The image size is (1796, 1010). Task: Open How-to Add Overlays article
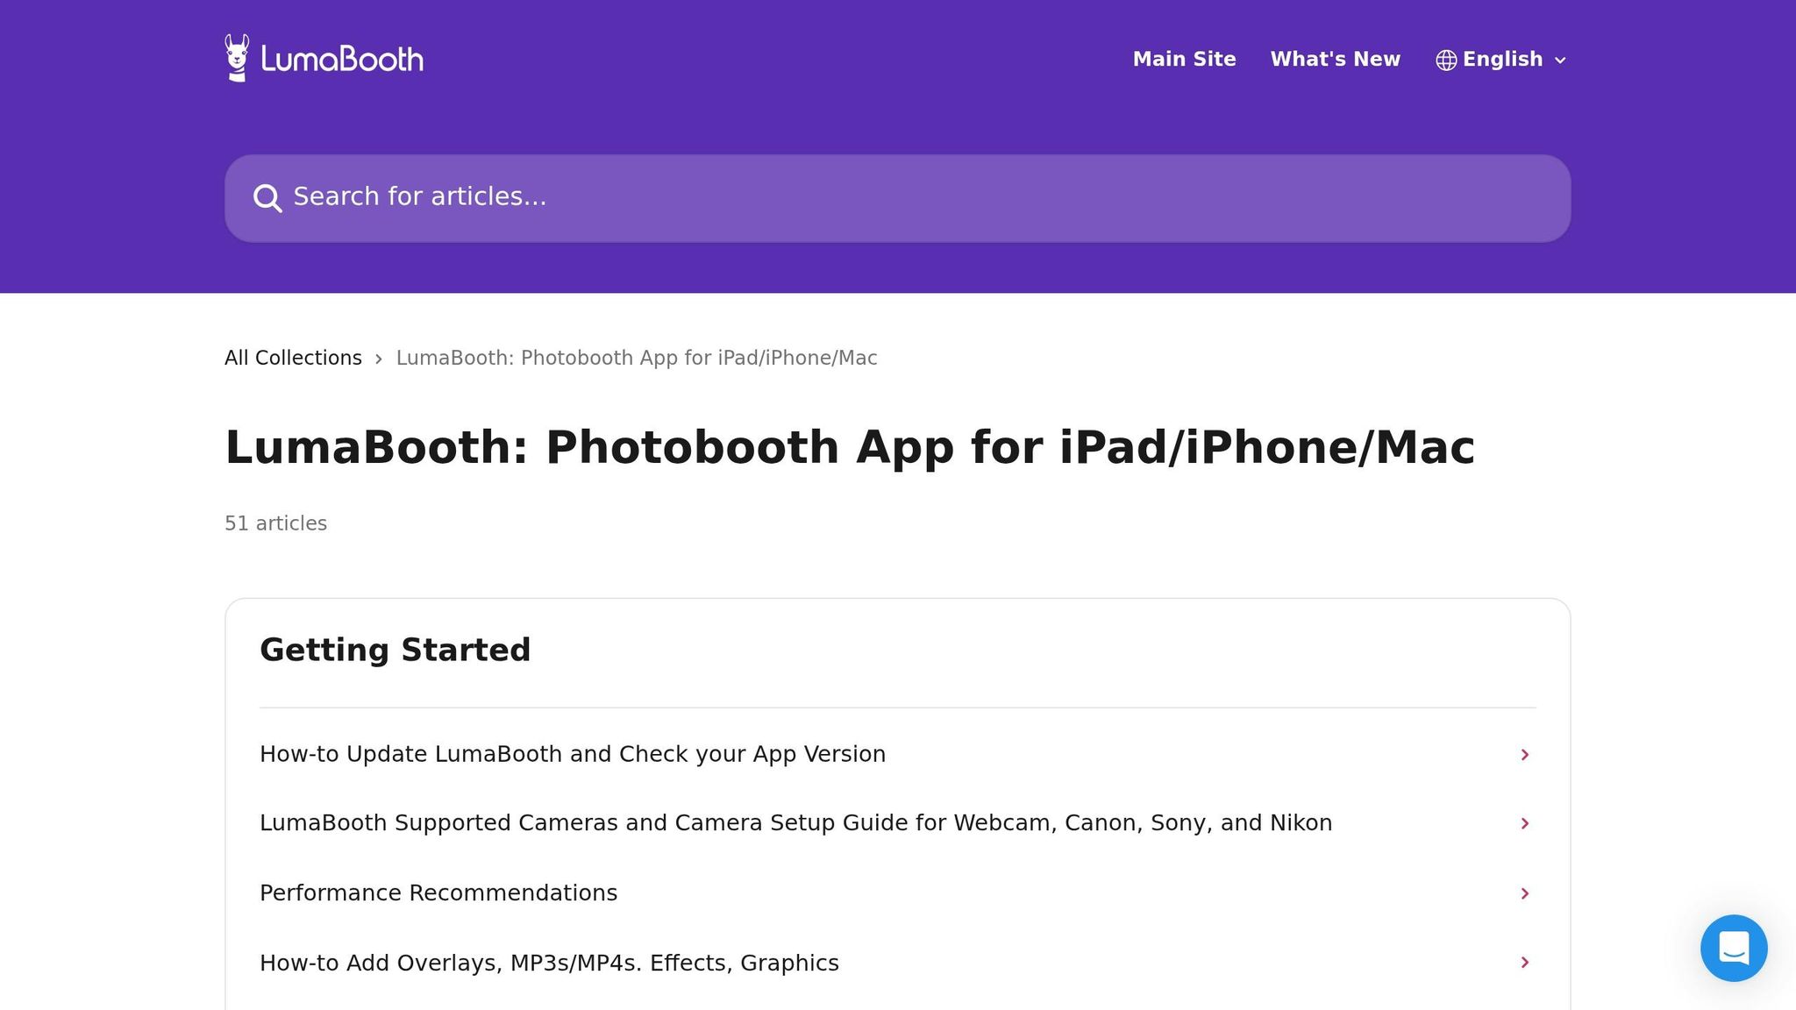click(x=897, y=963)
